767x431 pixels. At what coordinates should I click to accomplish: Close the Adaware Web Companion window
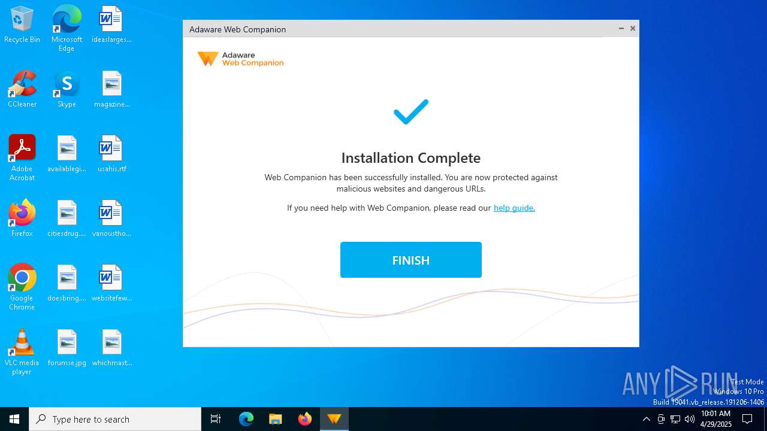pos(633,28)
